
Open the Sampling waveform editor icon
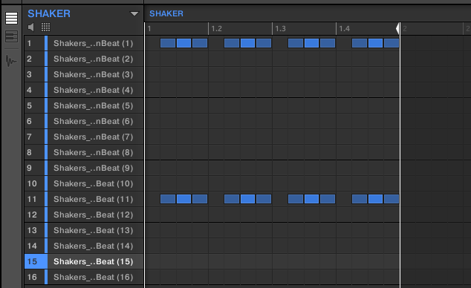coord(11,61)
